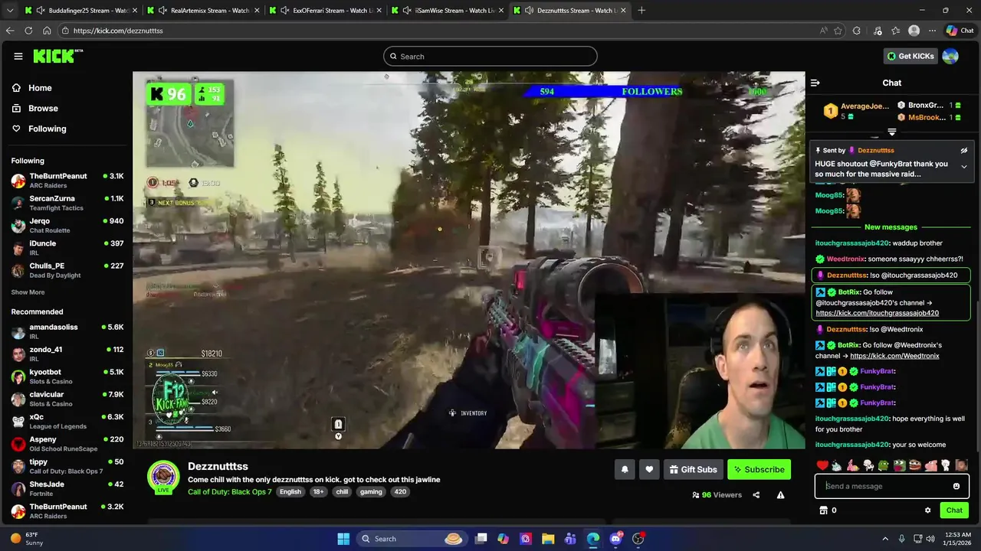Expand the gift leaderboard arrow
The width and height of the screenshot is (981, 551).
click(891, 132)
